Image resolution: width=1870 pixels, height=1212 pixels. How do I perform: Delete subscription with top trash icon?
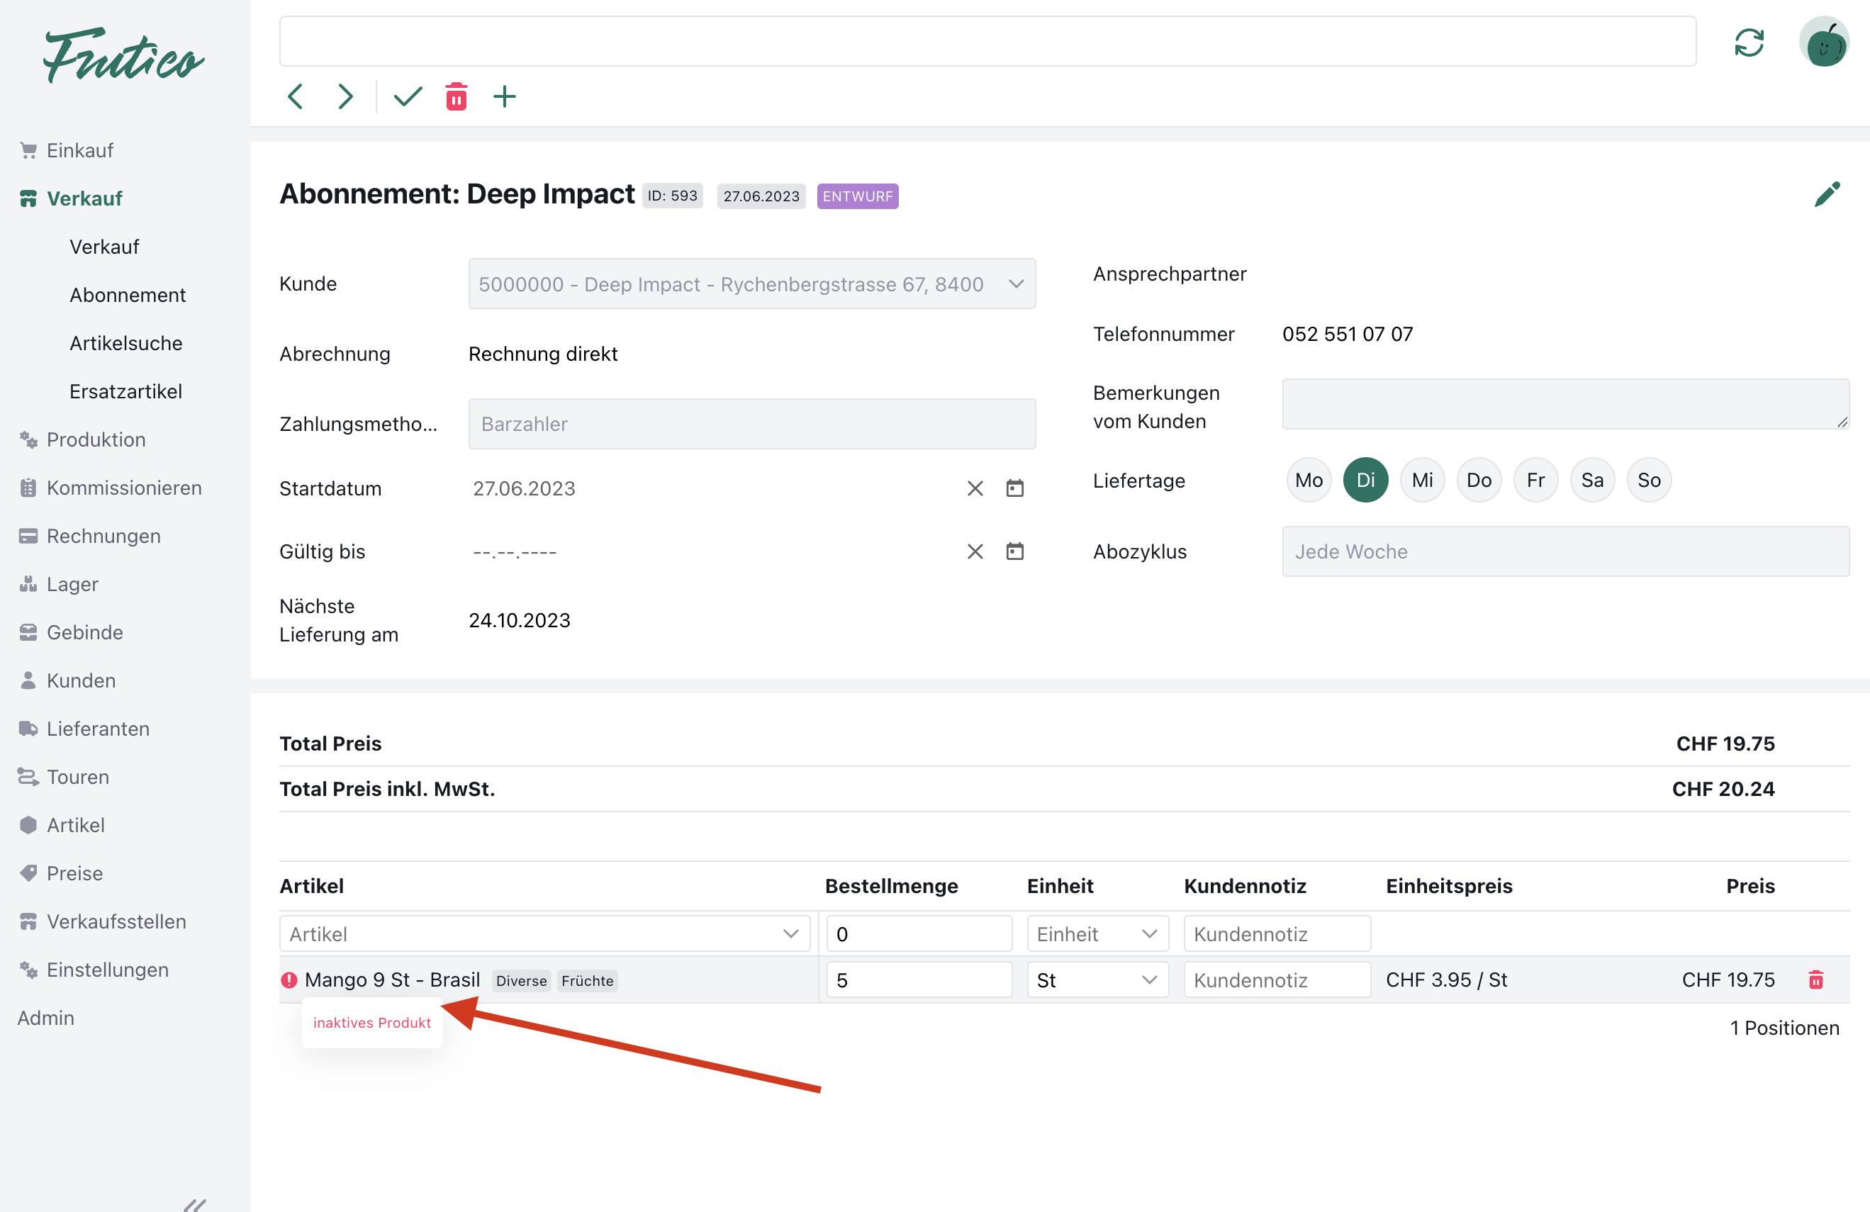click(x=457, y=97)
